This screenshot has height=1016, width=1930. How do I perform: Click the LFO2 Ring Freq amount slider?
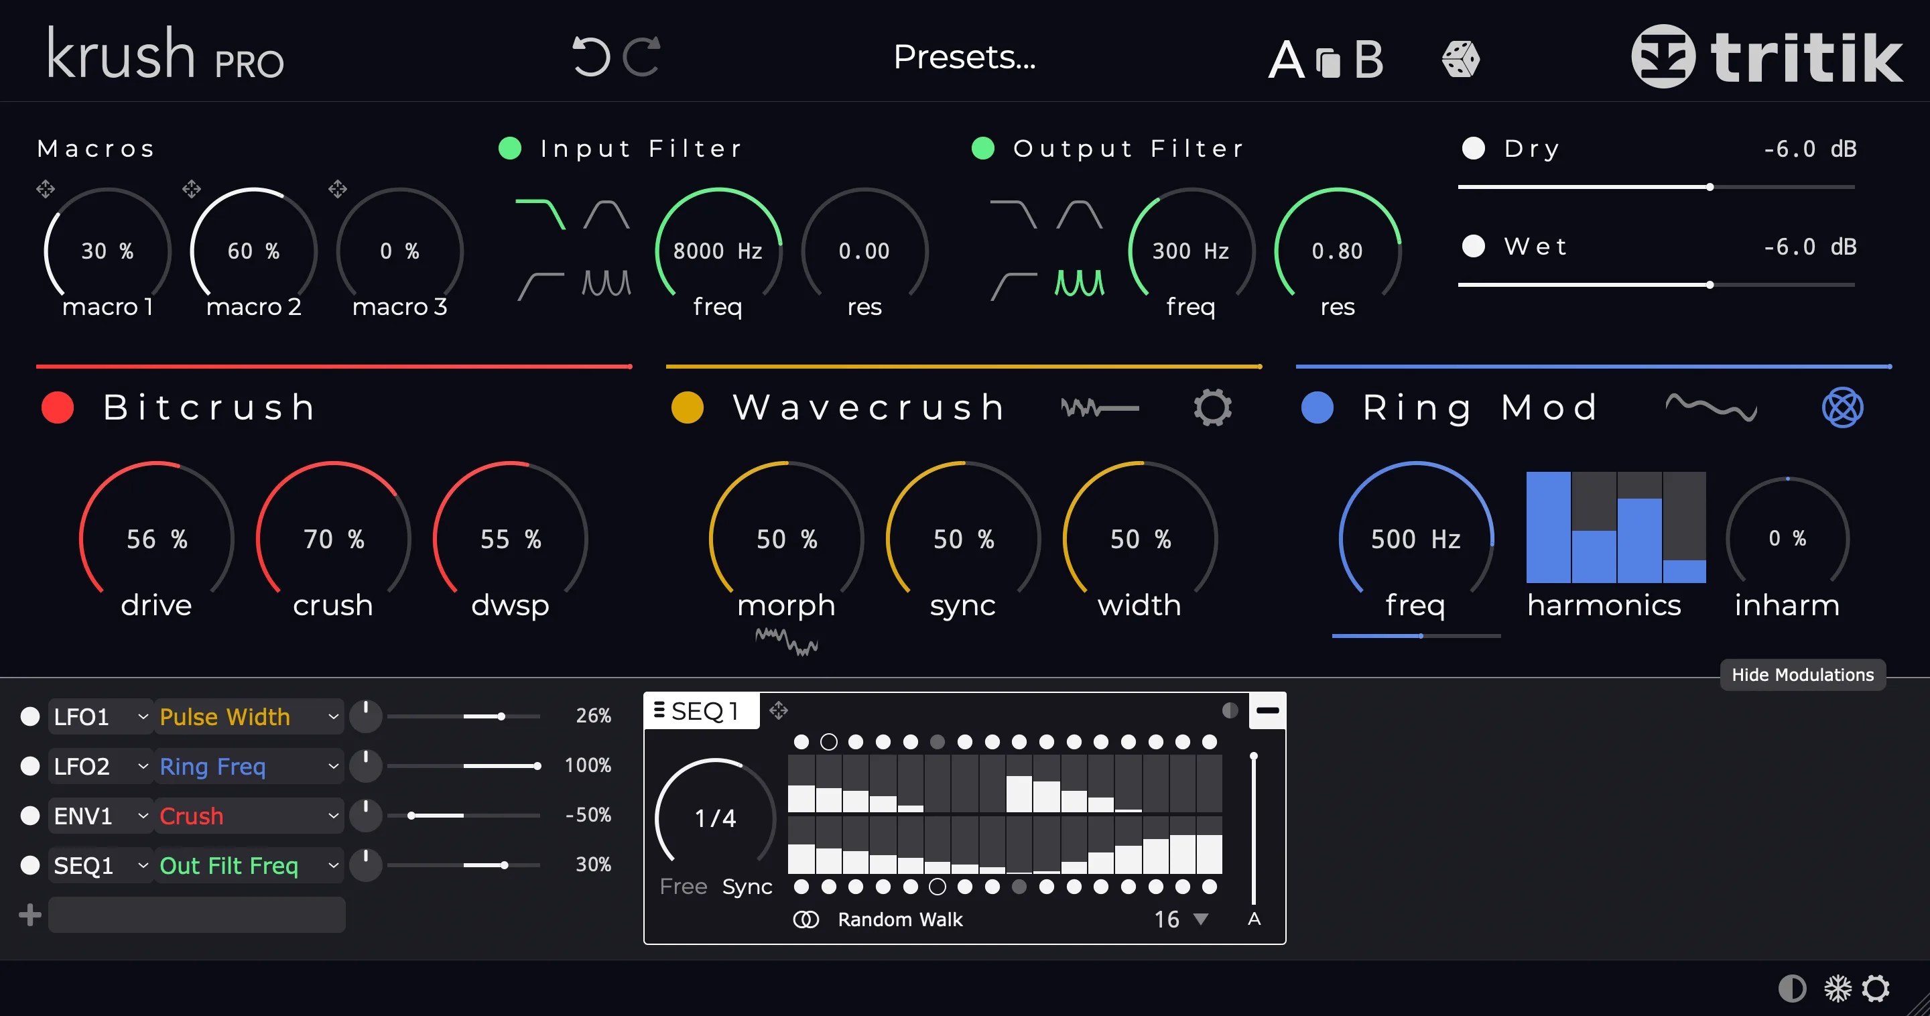(x=464, y=766)
